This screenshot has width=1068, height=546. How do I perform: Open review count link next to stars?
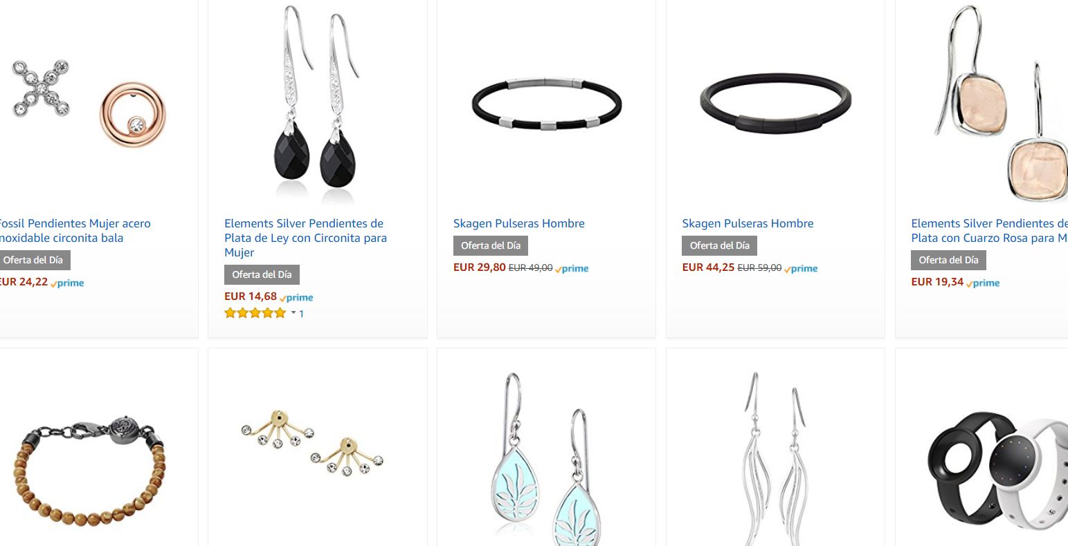302,314
